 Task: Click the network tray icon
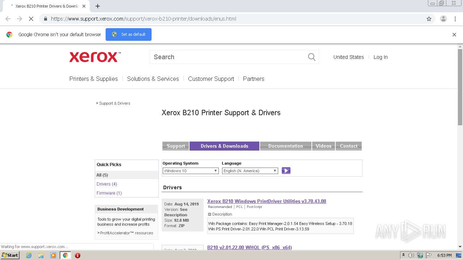(x=420, y=255)
